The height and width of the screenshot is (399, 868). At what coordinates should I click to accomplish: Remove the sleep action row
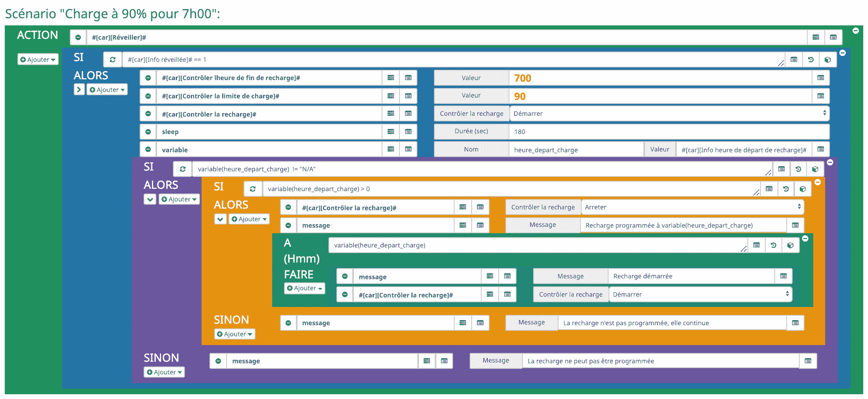148,132
